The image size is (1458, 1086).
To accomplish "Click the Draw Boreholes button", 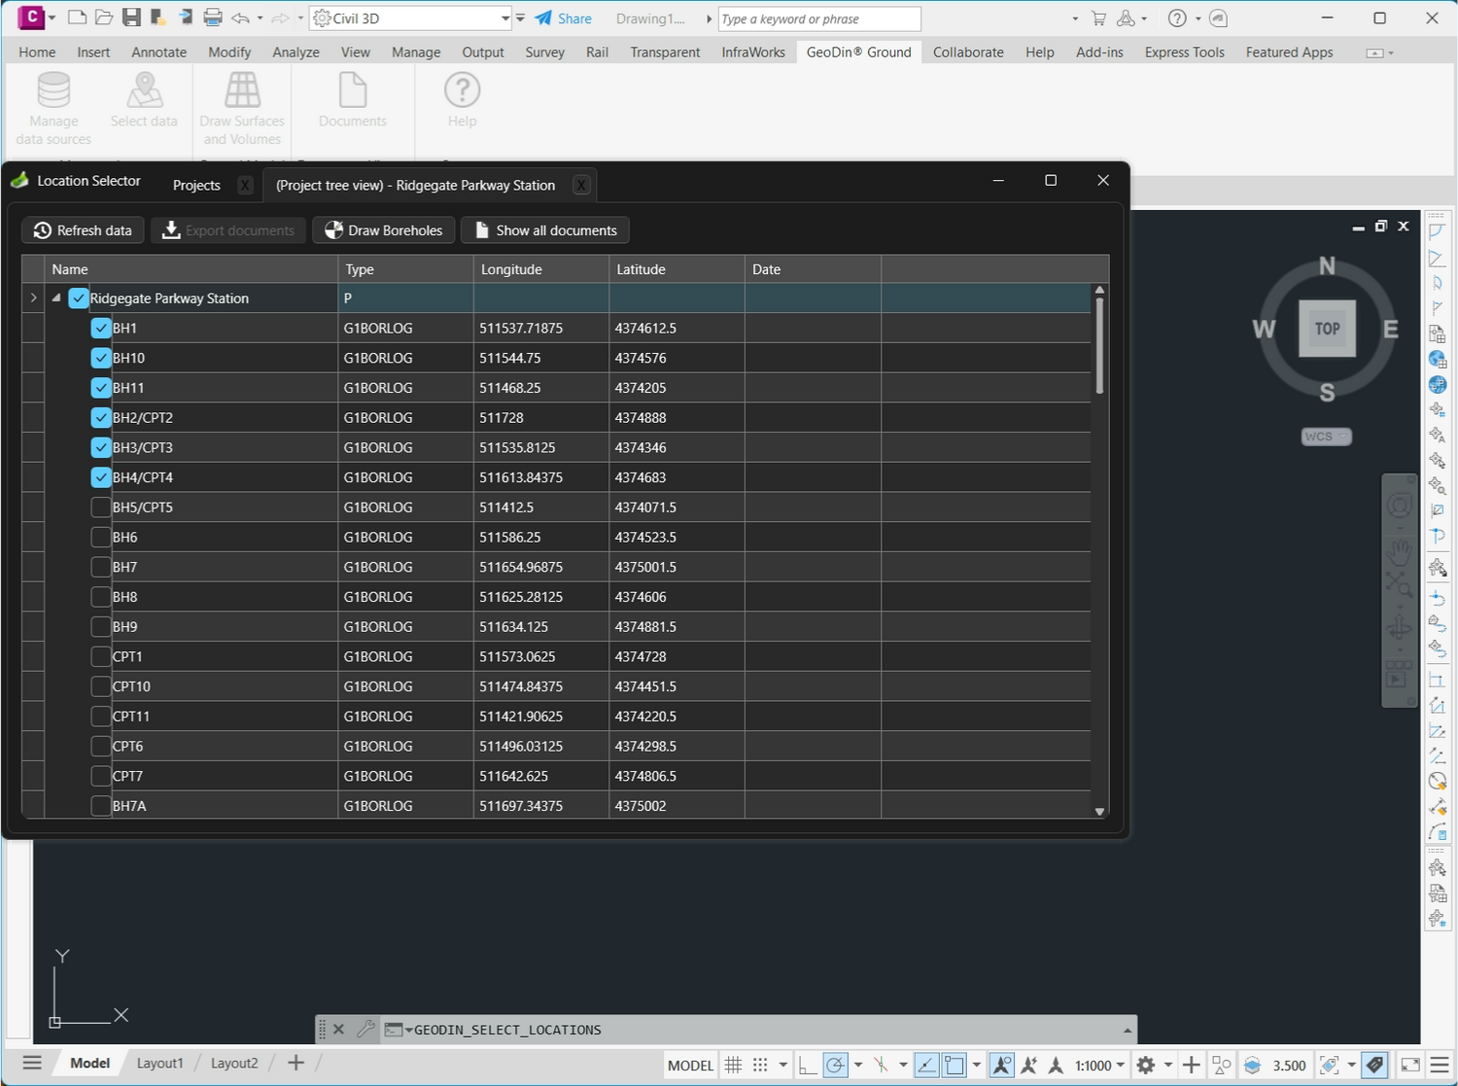I will 383,230.
